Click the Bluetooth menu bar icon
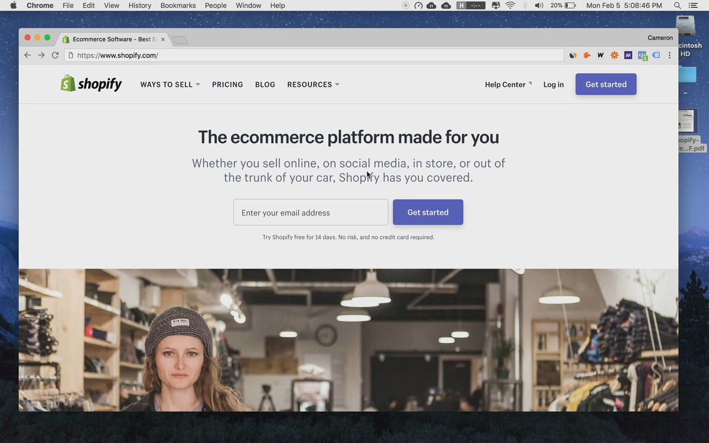 (x=525, y=5)
